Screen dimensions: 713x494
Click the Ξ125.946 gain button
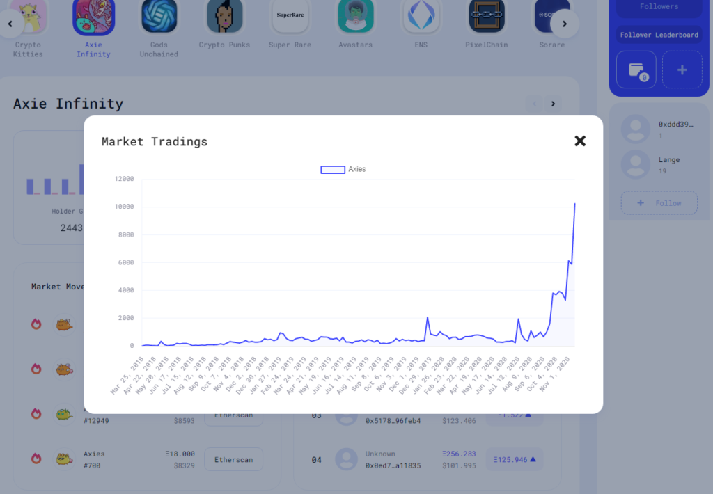pyautogui.click(x=515, y=459)
